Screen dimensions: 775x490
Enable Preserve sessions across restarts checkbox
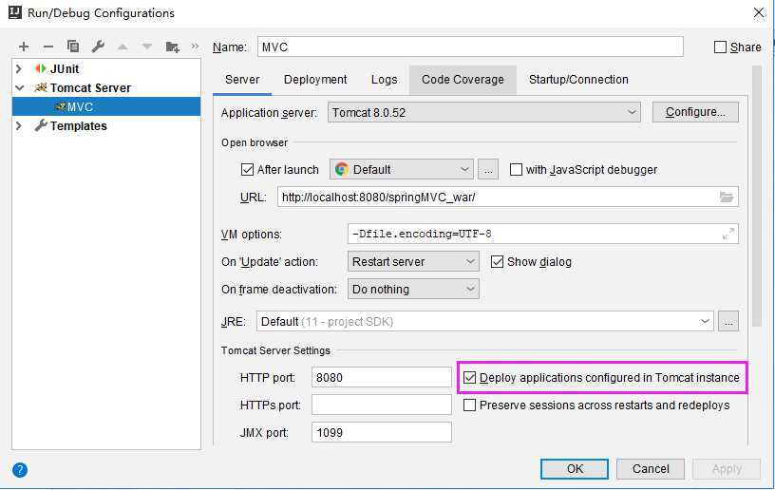pyautogui.click(x=469, y=405)
